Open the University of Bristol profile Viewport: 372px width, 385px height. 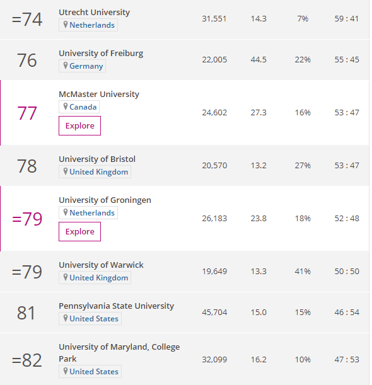[x=97, y=159]
